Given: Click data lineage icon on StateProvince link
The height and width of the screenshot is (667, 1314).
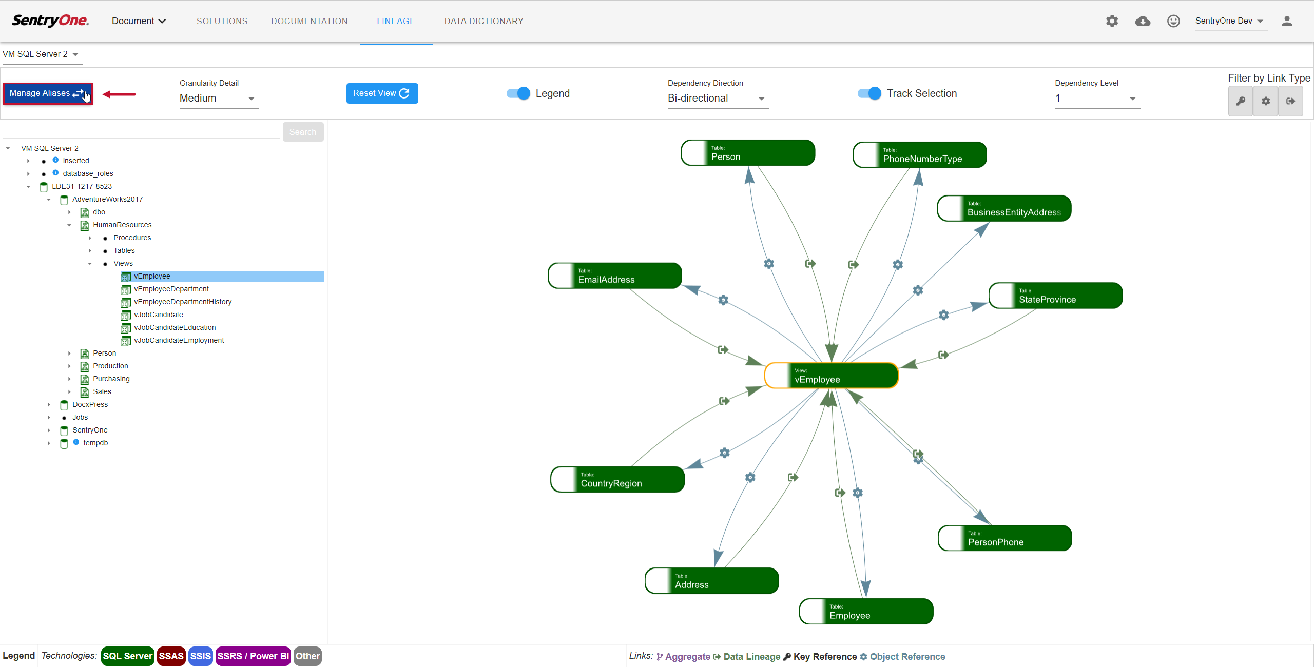Looking at the screenshot, I should (x=943, y=355).
